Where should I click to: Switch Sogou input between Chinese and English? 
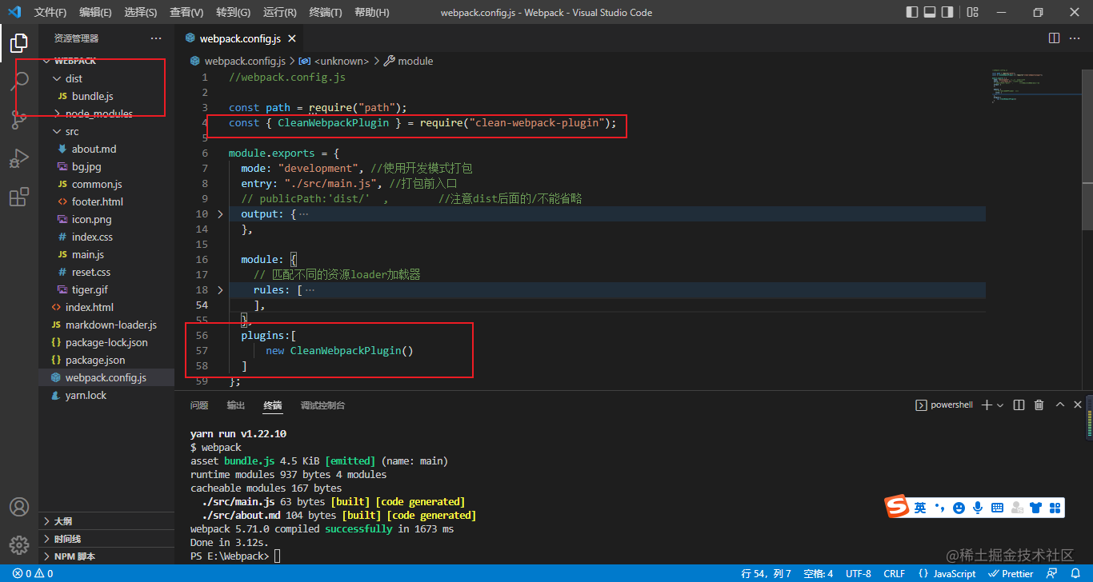[x=920, y=508]
